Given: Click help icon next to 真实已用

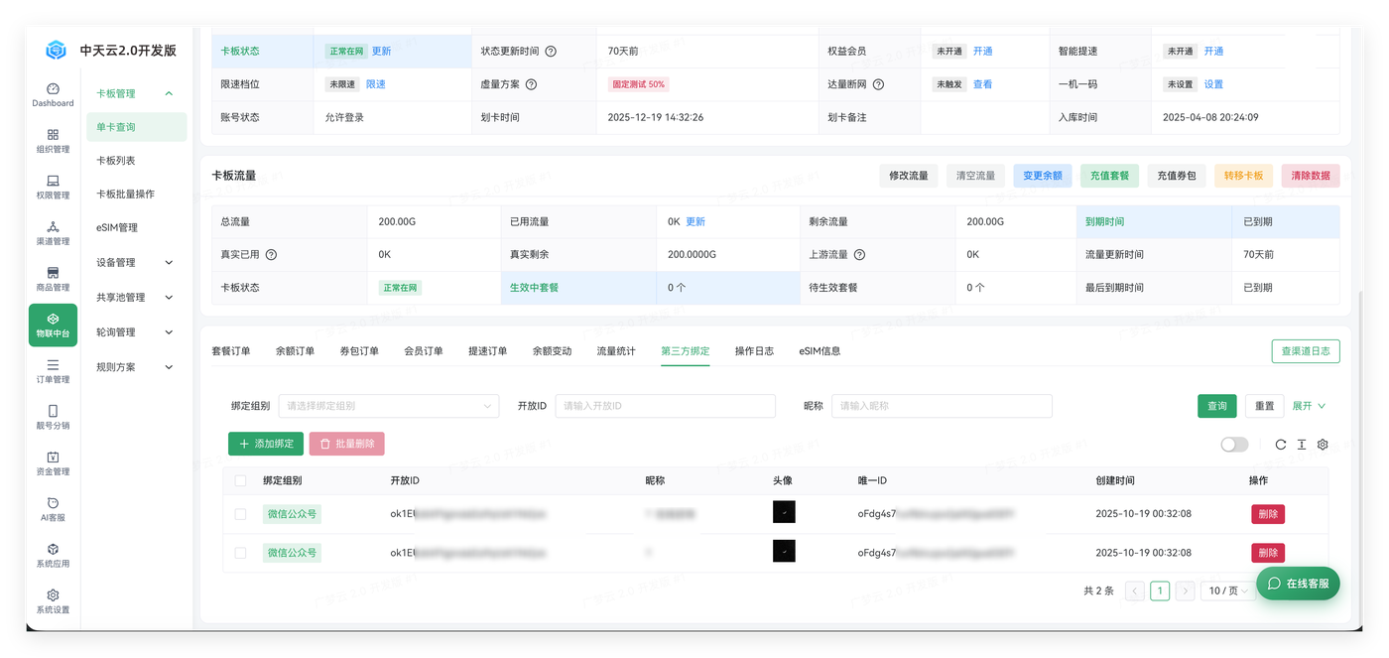Looking at the screenshot, I should point(271,254).
